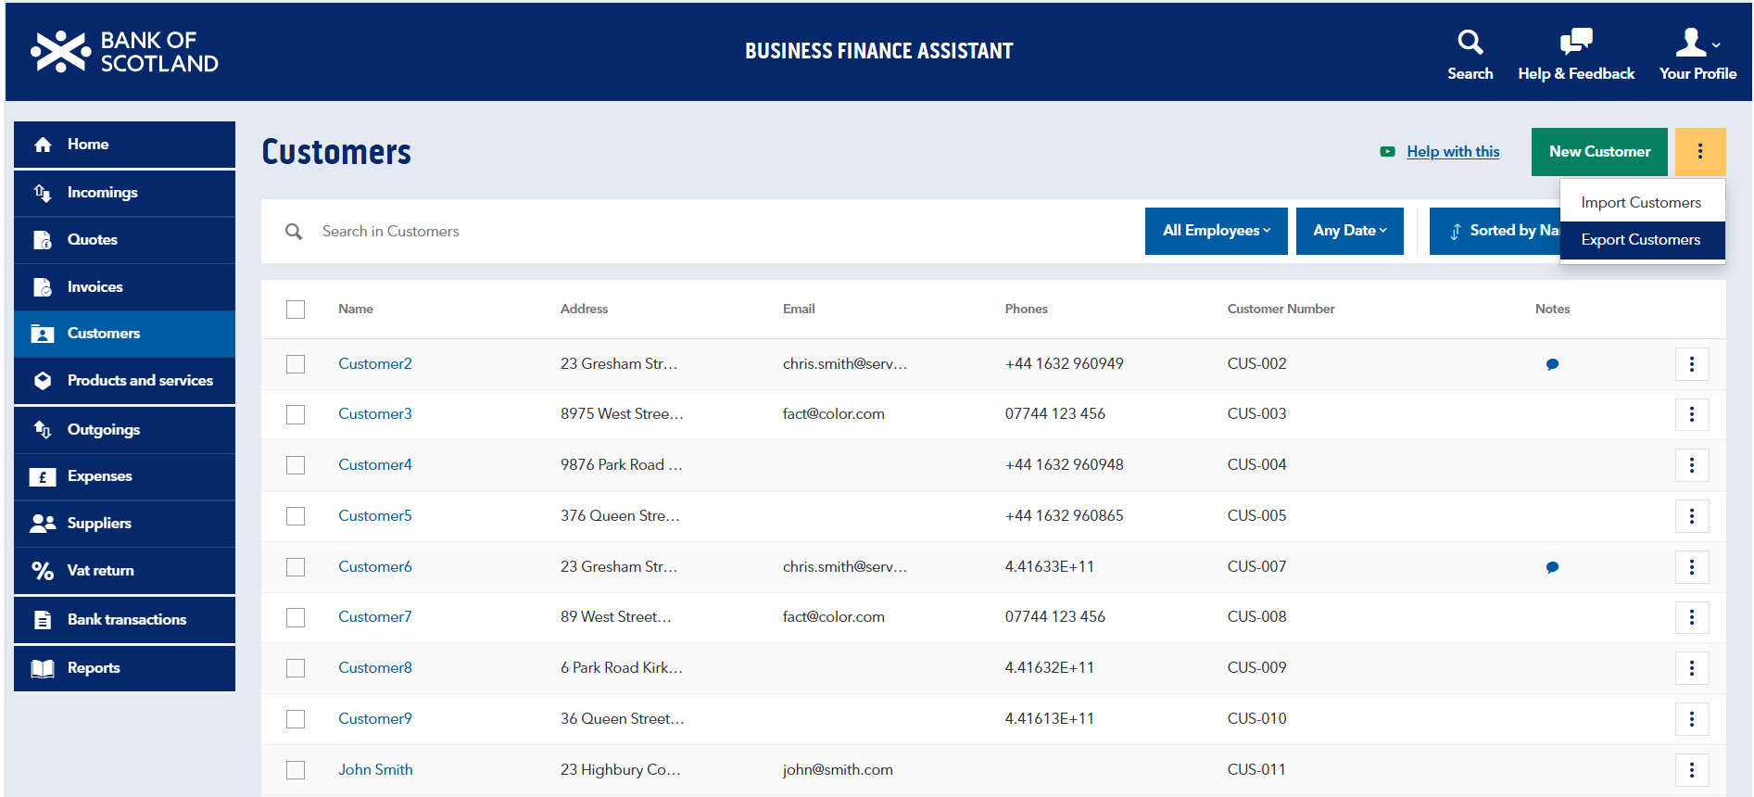The height and width of the screenshot is (797, 1754).
Task: Go to Incomings in the sidebar
Action: [124, 193]
